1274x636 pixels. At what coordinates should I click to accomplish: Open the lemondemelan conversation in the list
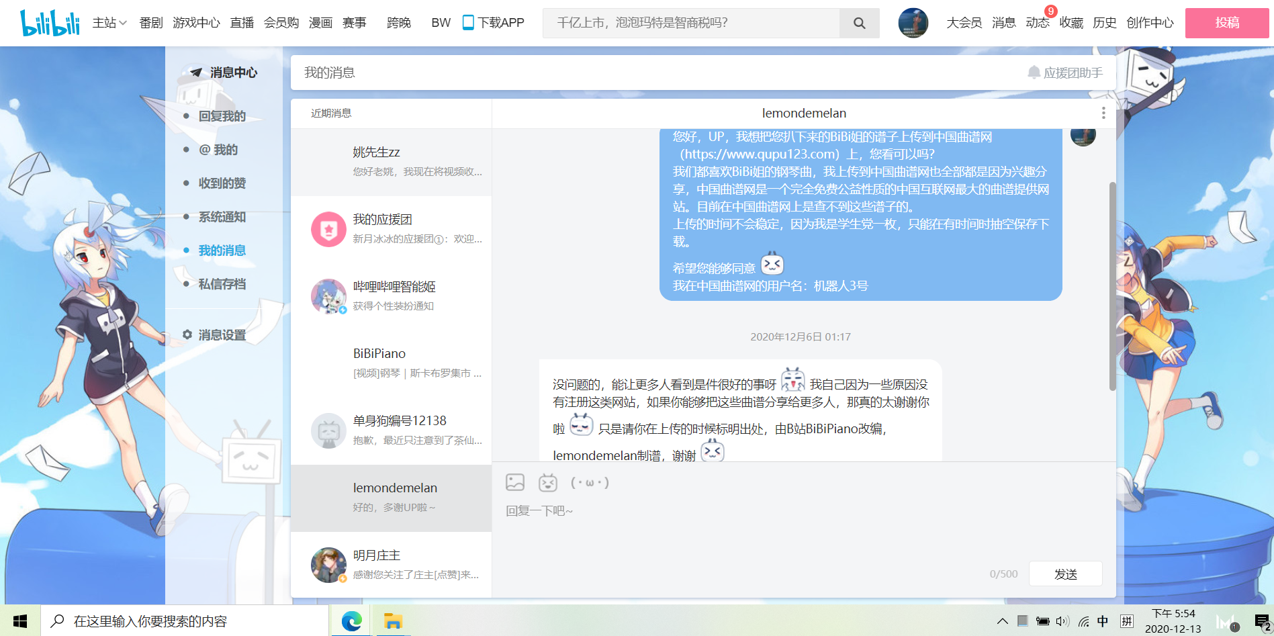coord(392,498)
